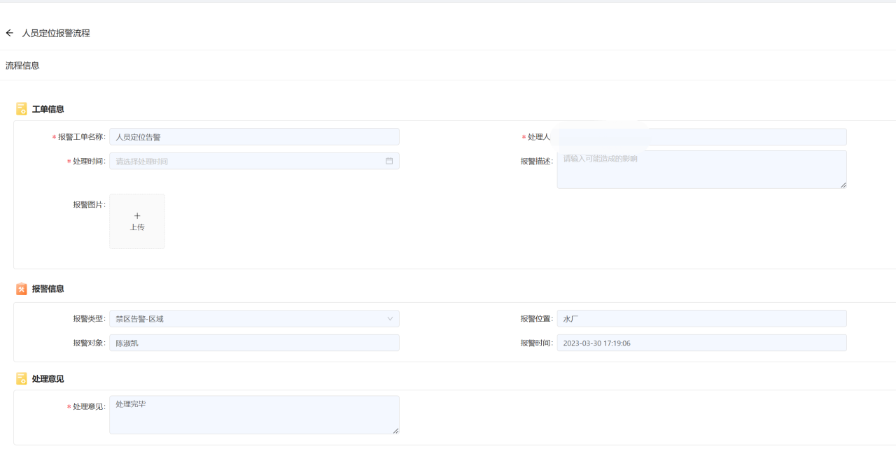The image size is (896, 456).
Task: Click the 报警时间 field with 2023-03-30 timestamp
Action: (701, 343)
